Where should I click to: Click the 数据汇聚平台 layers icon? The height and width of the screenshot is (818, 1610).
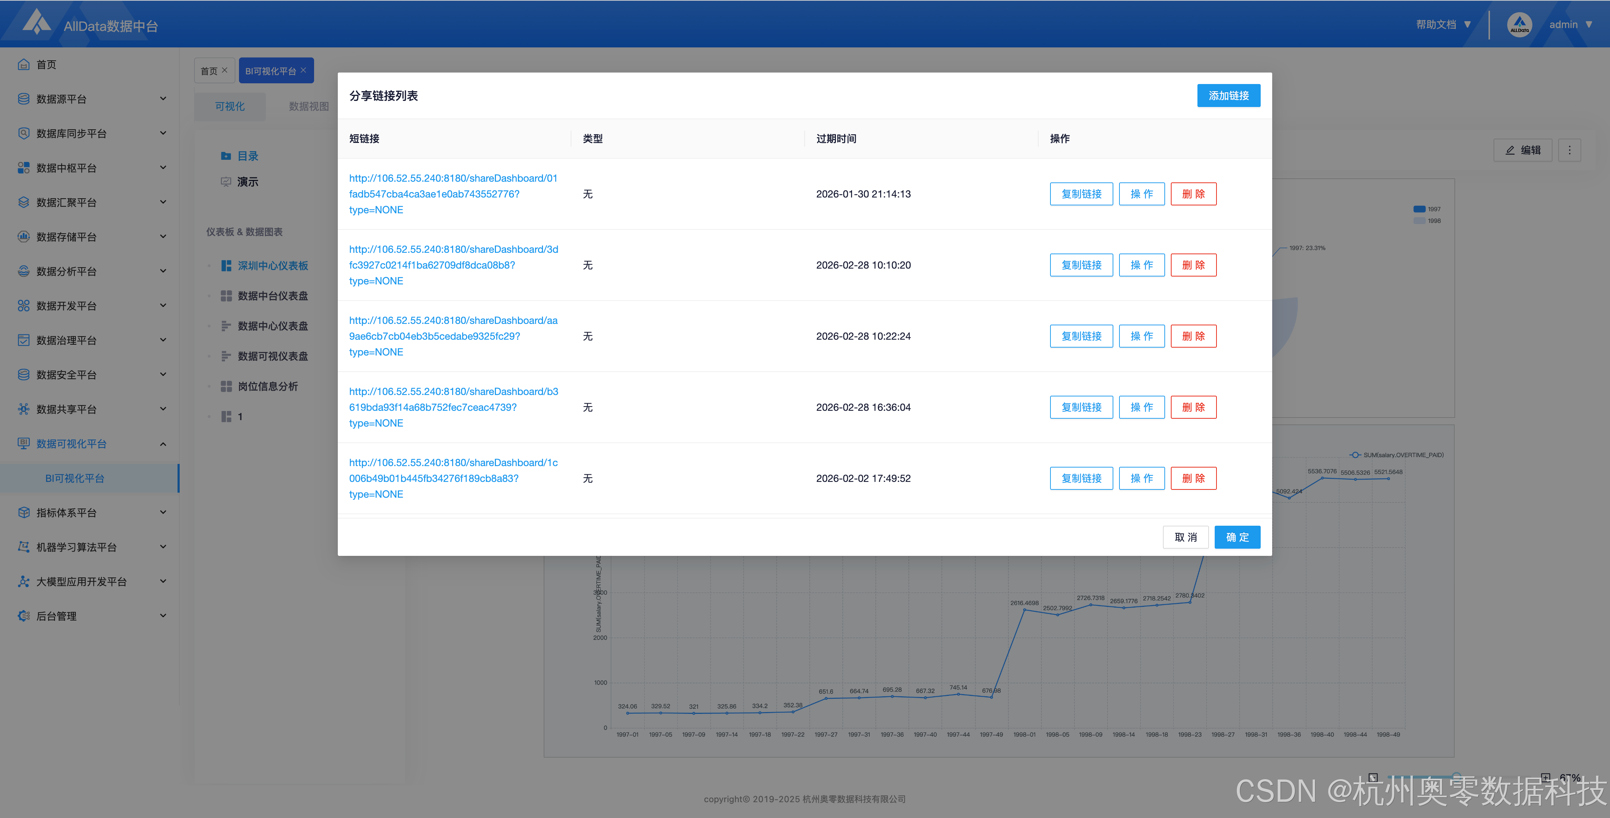pos(24,202)
